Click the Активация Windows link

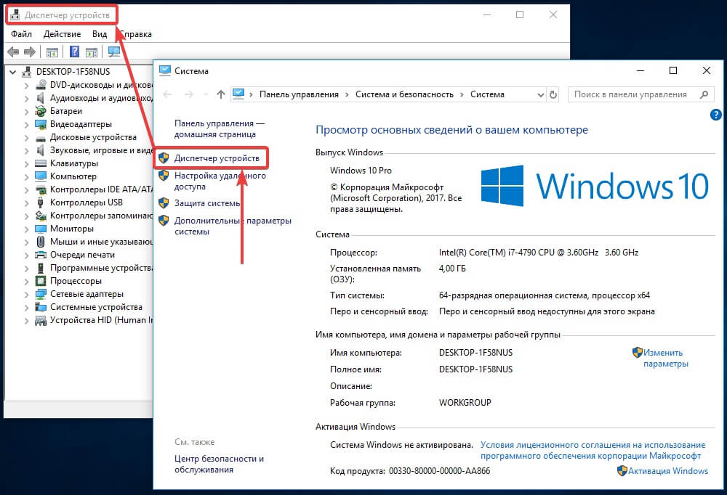(668, 471)
